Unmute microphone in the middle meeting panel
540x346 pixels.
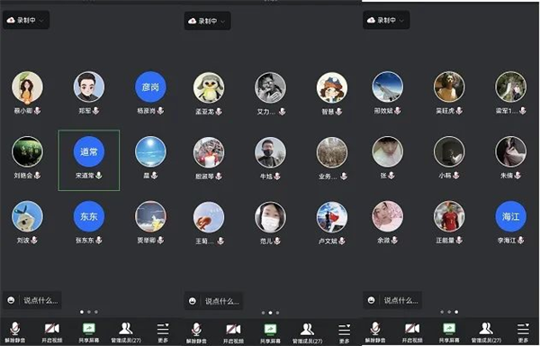tap(196, 332)
